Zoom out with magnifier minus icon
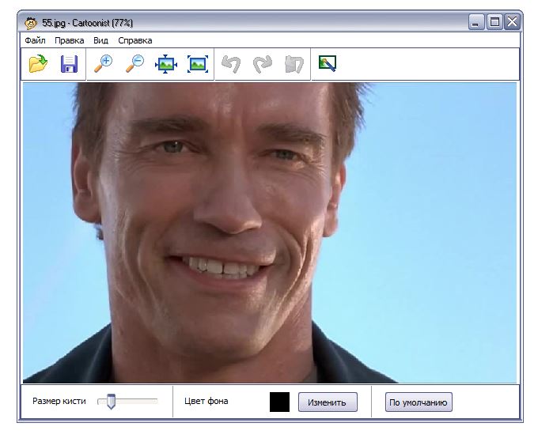This screenshot has width=553, height=438. pos(134,64)
